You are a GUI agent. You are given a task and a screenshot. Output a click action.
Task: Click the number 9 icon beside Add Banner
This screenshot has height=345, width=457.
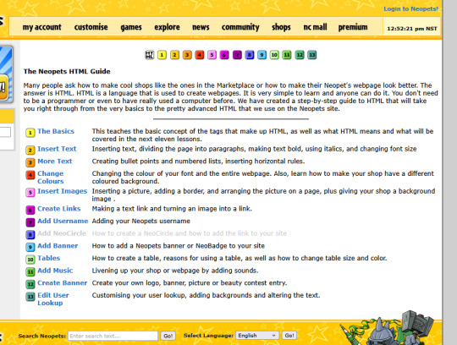[30, 247]
